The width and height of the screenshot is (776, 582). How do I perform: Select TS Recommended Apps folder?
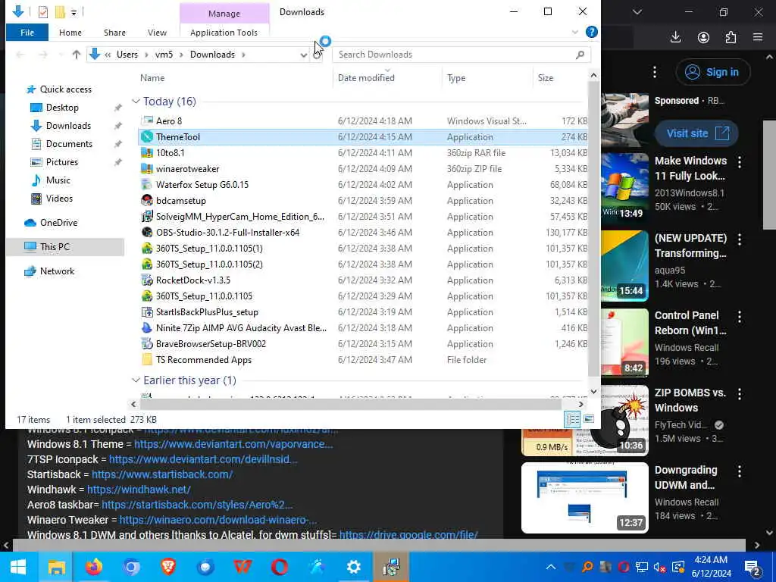(x=203, y=360)
